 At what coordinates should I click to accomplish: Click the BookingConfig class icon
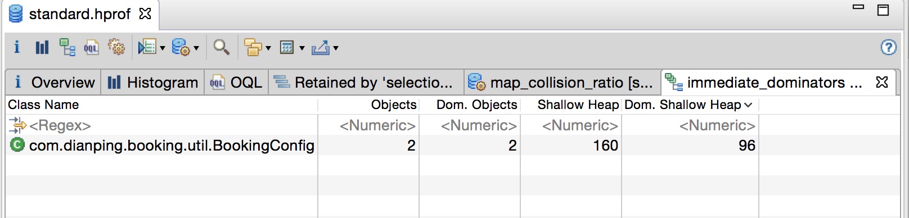click(17, 145)
